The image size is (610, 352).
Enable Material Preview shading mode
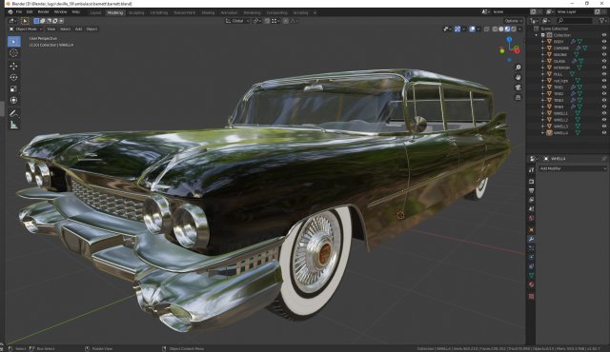tap(507, 29)
